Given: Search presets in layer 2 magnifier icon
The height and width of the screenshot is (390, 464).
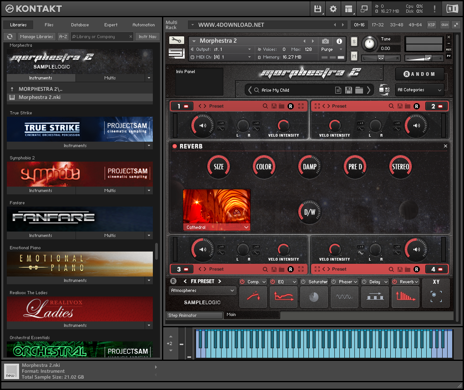Looking at the screenshot, I should [x=391, y=106].
